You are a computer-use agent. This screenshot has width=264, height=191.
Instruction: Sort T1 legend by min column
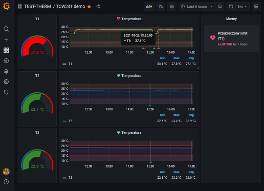click(x=162, y=58)
